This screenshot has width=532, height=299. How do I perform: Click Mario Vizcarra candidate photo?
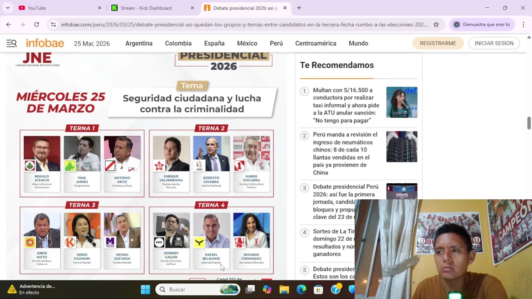pyautogui.click(x=251, y=154)
